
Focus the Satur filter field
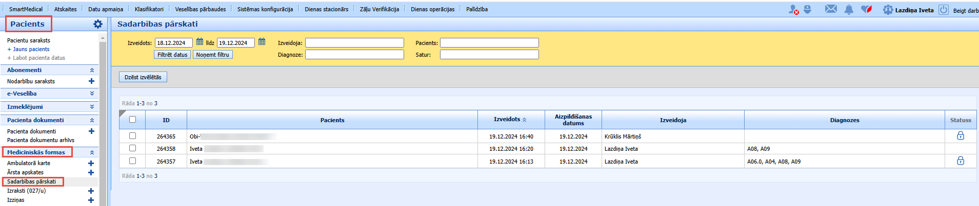tap(489, 54)
